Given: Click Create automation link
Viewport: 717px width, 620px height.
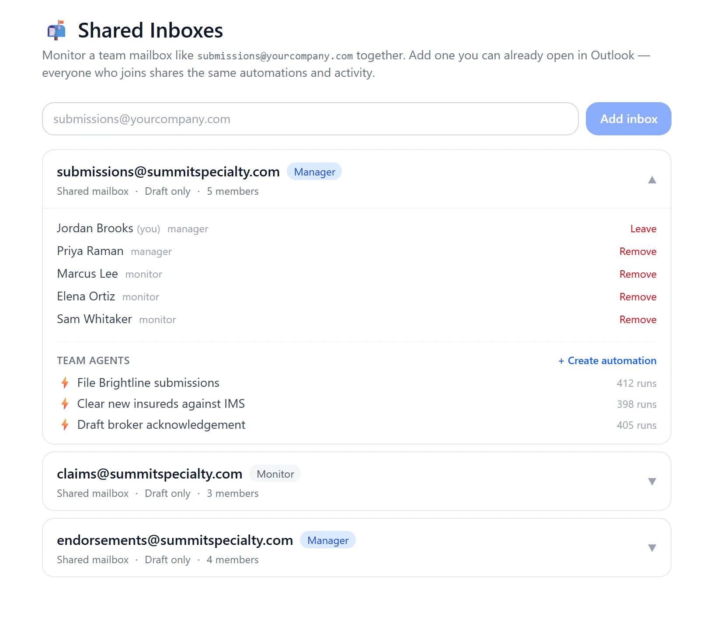Looking at the screenshot, I should point(607,361).
